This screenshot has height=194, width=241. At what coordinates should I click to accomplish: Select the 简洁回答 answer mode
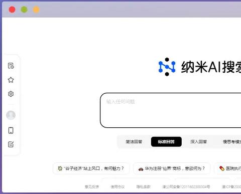pyautogui.click(x=134, y=142)
